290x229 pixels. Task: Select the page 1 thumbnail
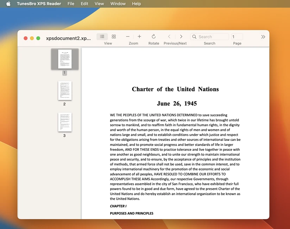(x=65, y=59)
